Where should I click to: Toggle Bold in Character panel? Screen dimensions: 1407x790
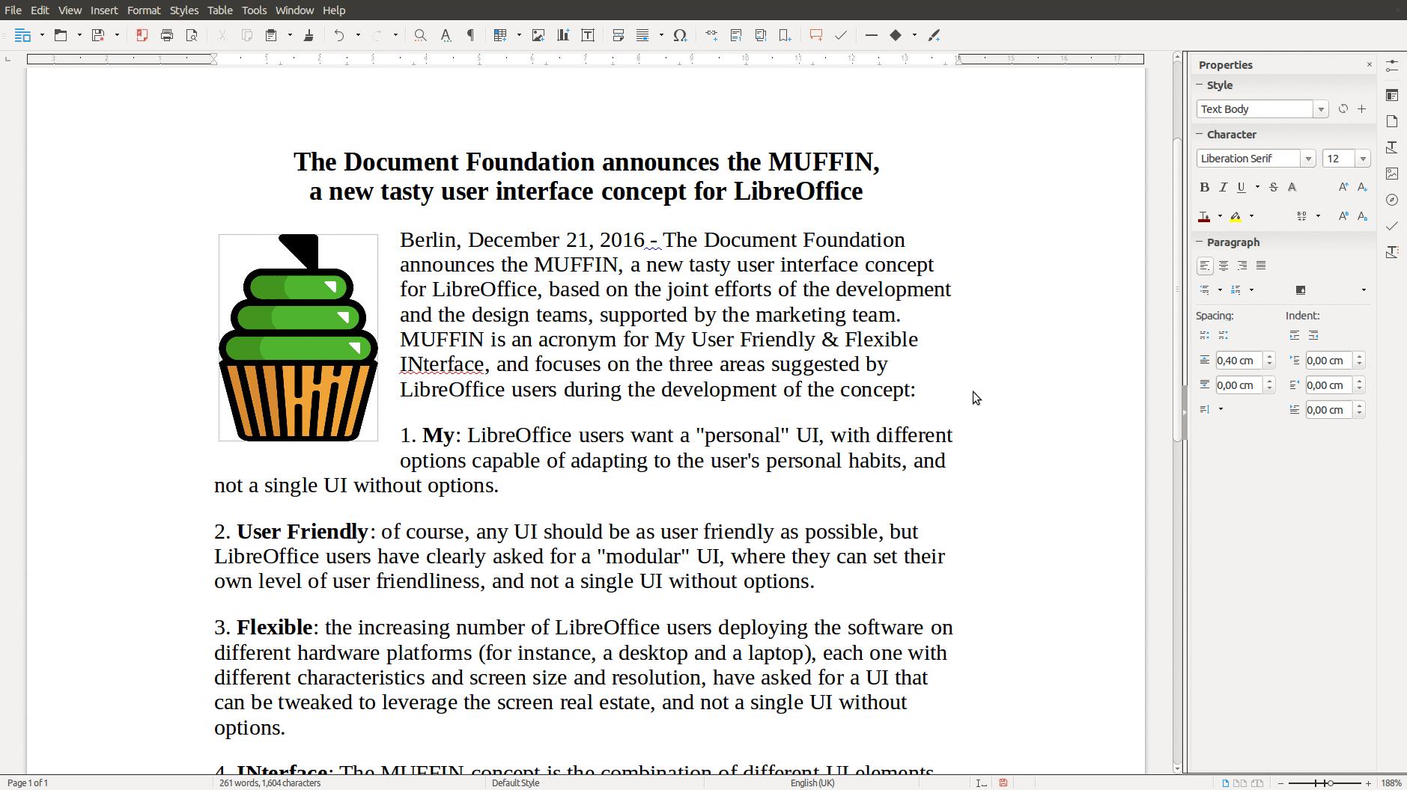pos(1204,187)
